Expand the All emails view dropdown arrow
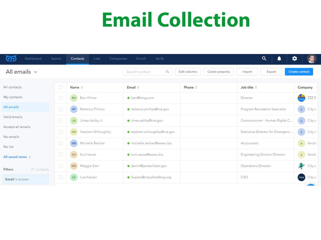This screenshot has height=240, width=321. click(35, 72)
